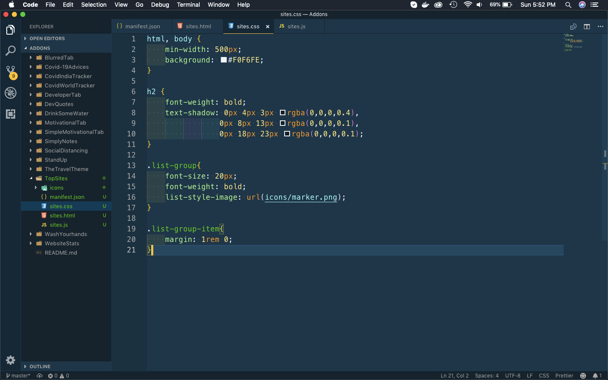Open the Extensions view icon

pyautogui.click(x=11, y=114)
